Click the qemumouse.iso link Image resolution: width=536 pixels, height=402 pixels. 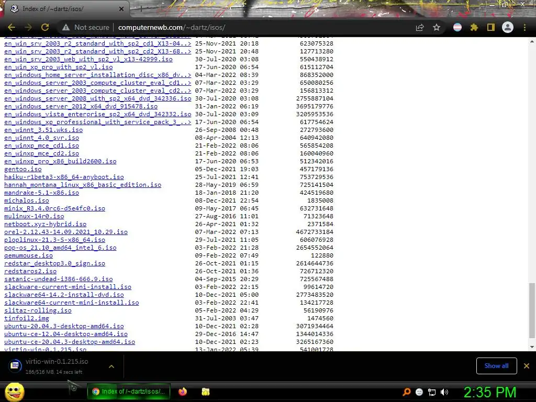click(28, 255)
